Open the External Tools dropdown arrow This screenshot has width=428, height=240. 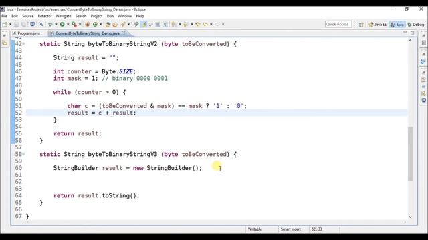tap(80, 24)
